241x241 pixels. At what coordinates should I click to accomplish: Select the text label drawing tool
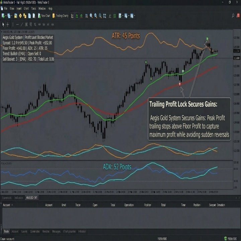click(35, 24)
